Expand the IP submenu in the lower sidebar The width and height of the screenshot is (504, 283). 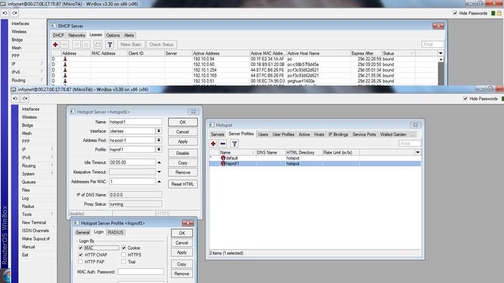point(52,149)
